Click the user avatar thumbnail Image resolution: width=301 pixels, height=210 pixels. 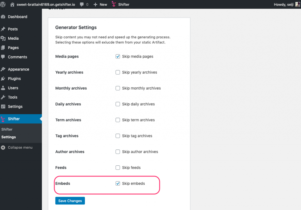(x=297, y=4)
